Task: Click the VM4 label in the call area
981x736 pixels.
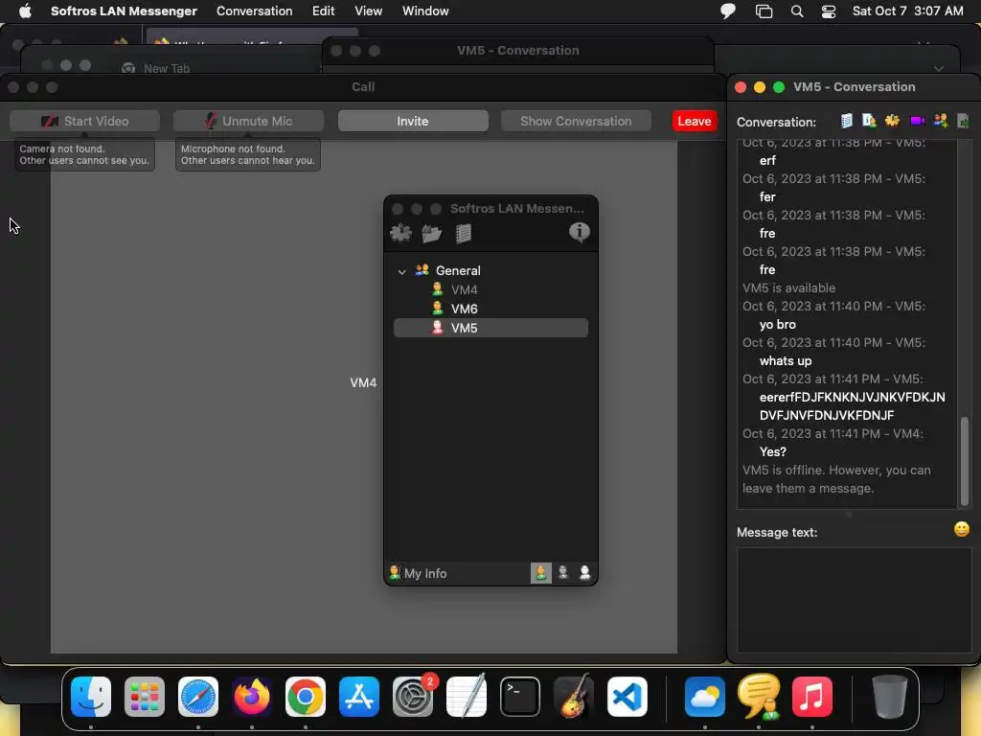Action: (363, 382)
